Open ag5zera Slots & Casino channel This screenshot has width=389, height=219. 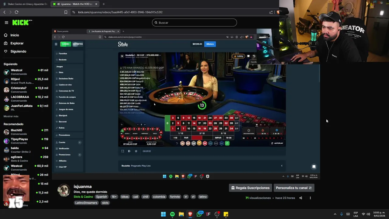26,158
